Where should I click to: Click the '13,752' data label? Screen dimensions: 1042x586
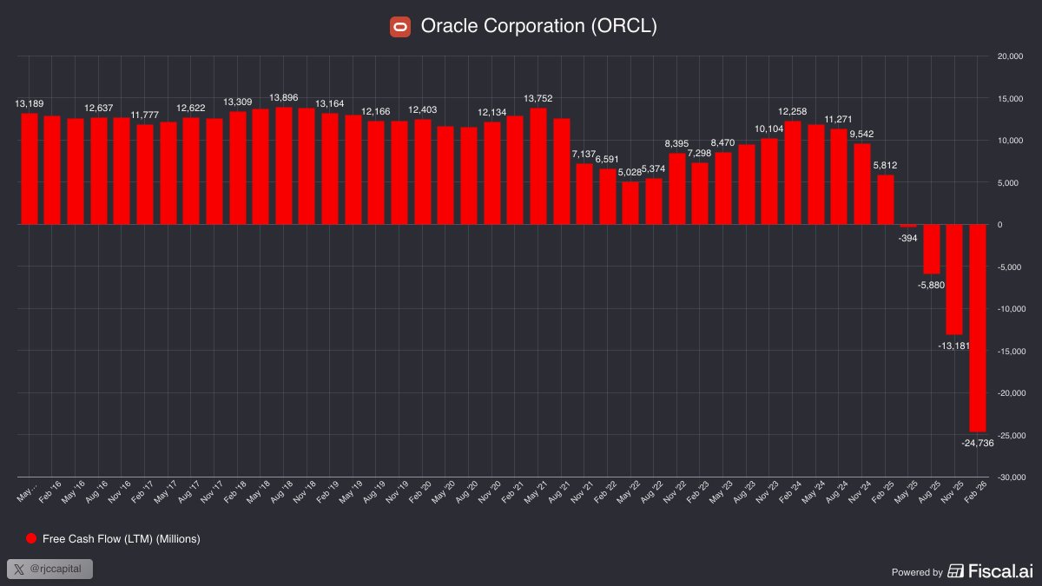538,99
